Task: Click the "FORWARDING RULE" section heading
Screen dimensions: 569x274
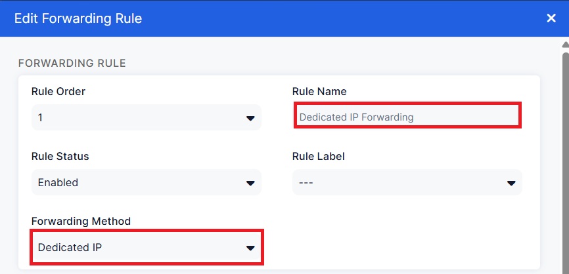Action: (x=72, y=63)
